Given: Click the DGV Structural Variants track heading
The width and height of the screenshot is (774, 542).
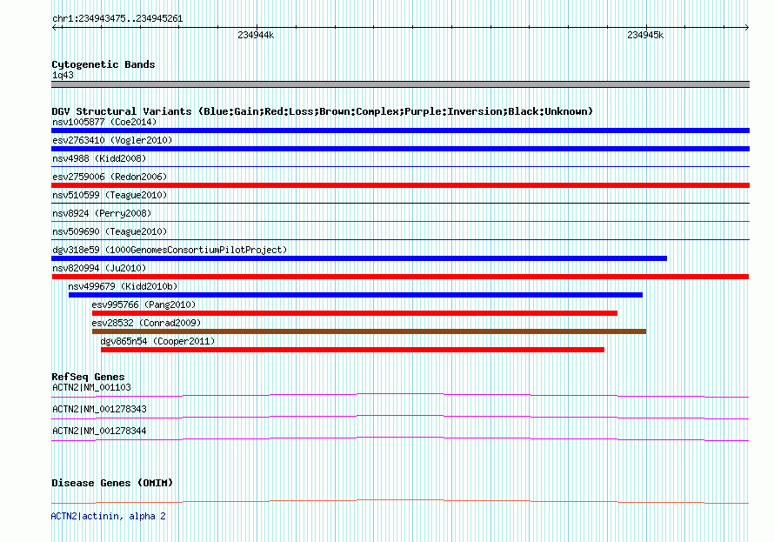Looking at the screenshot, I should coord(322,111).
